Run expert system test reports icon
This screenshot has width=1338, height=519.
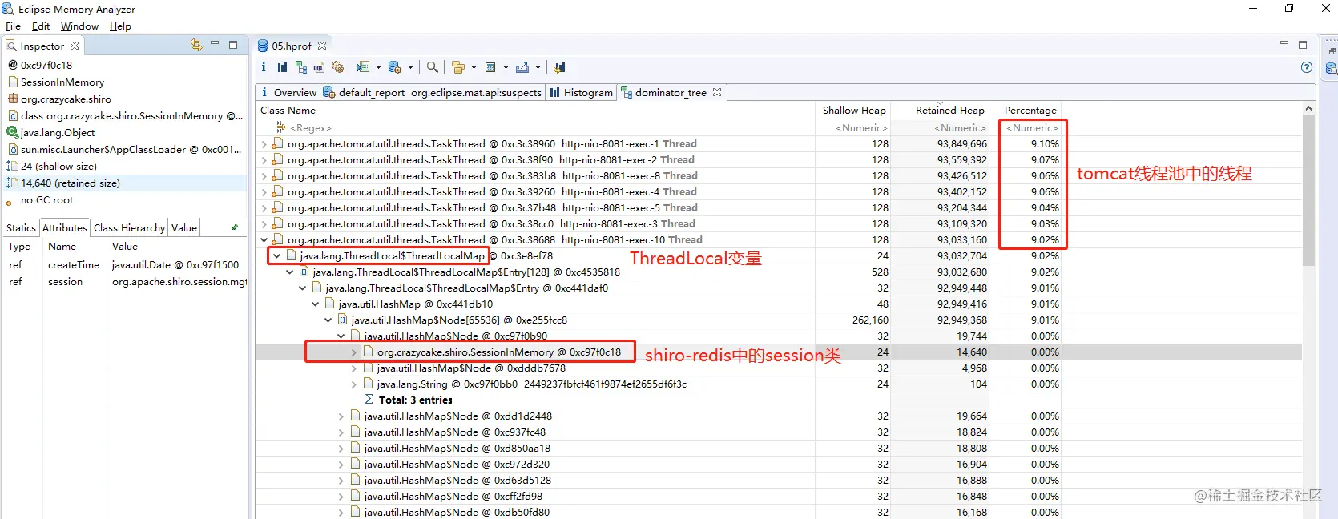pos(363,67)
